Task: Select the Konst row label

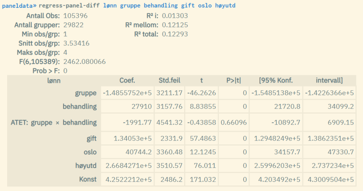Action: (88, 179)
